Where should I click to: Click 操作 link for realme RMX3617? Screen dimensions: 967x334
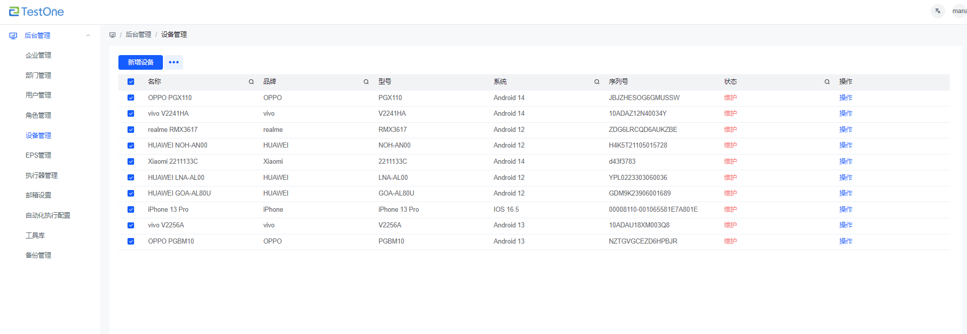coord(846,129)
